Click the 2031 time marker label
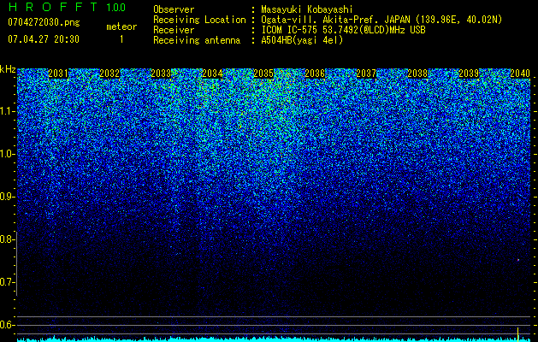Image resolution: width=538 pixels, height=342 pixels. click(58, 74)
